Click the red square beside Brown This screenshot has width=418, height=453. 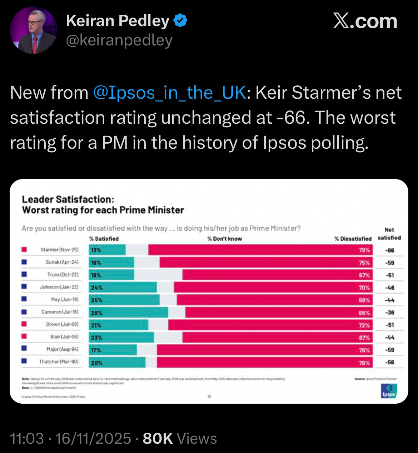coord(24,324)
